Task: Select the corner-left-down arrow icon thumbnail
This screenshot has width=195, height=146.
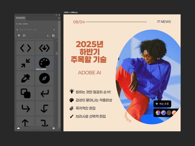Action: coord(44,108)
